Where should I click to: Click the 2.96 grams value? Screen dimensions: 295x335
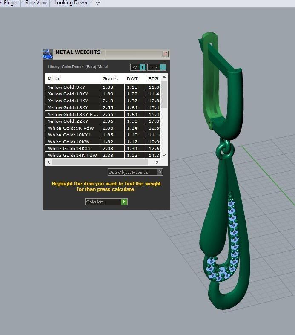108,121
